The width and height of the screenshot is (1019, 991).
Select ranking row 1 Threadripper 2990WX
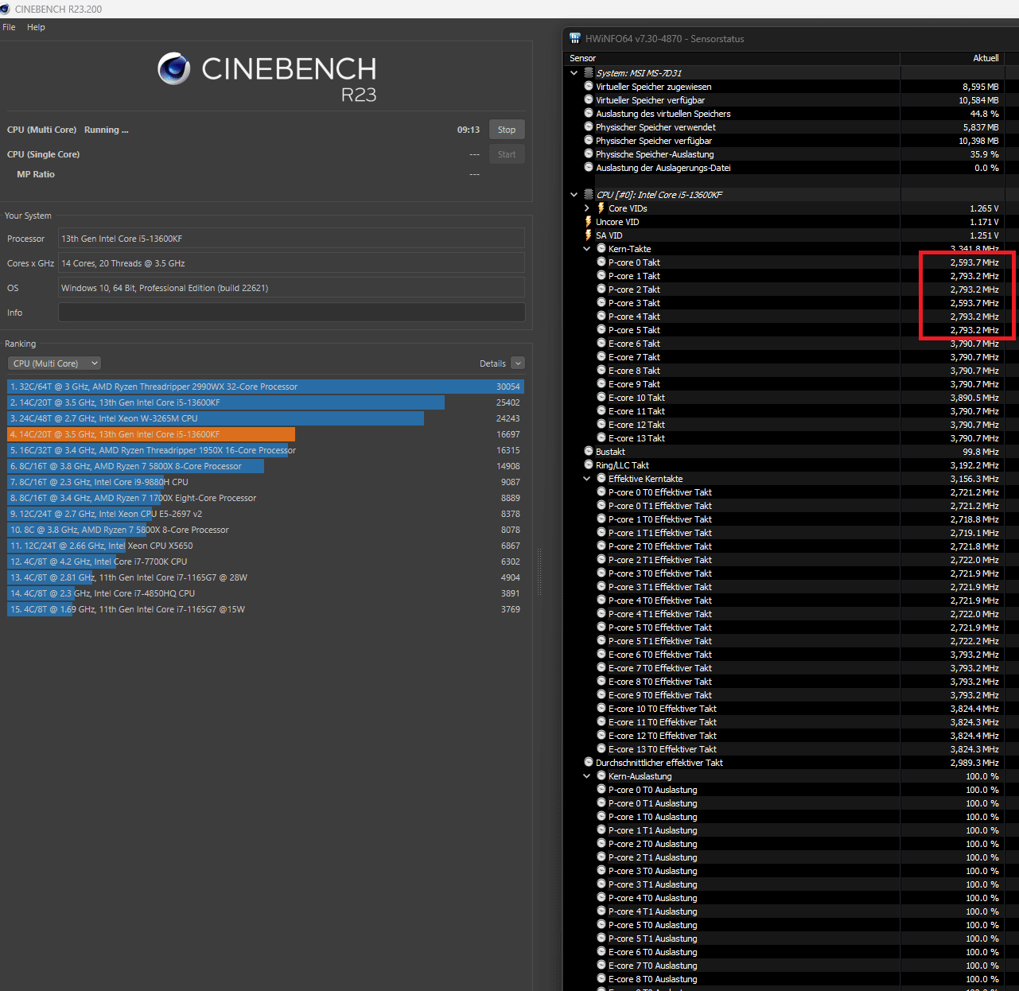[266, 387]
